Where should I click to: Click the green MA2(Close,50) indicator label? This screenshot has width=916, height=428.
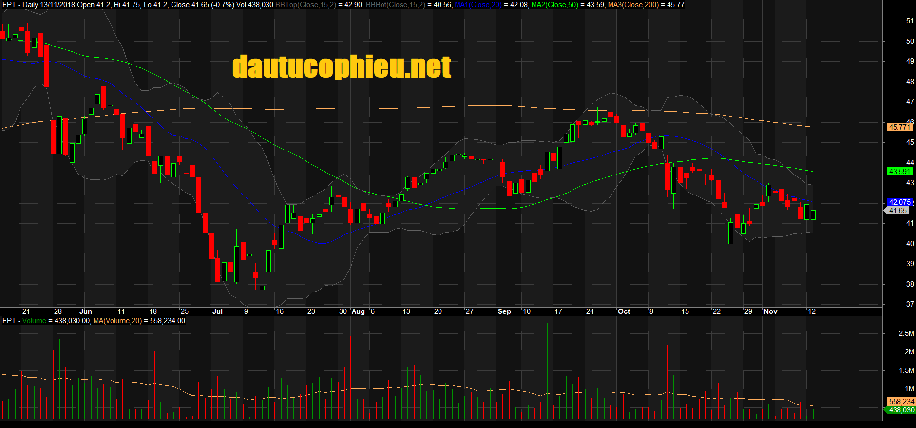tap(554, 5)
